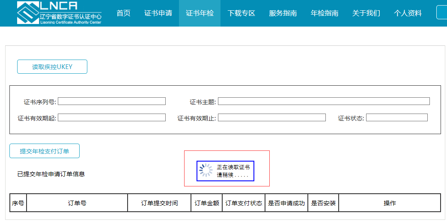The image size is (447, 222).
Task: Click the 操作 column header
Action: (x=389, y=203)
